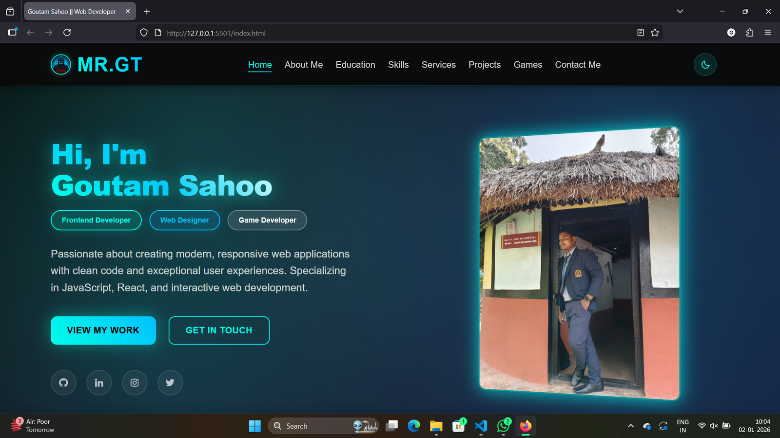Screen dimensions: 780x438
Task: Click the MR.GT logo avatar
Action: click(60, 64)
